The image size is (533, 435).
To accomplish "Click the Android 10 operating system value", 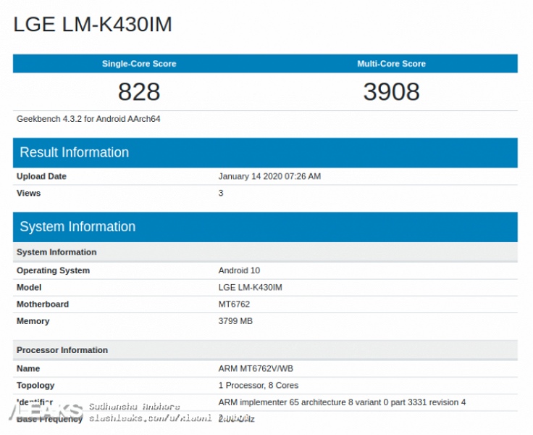I will (x=239, y=270).
